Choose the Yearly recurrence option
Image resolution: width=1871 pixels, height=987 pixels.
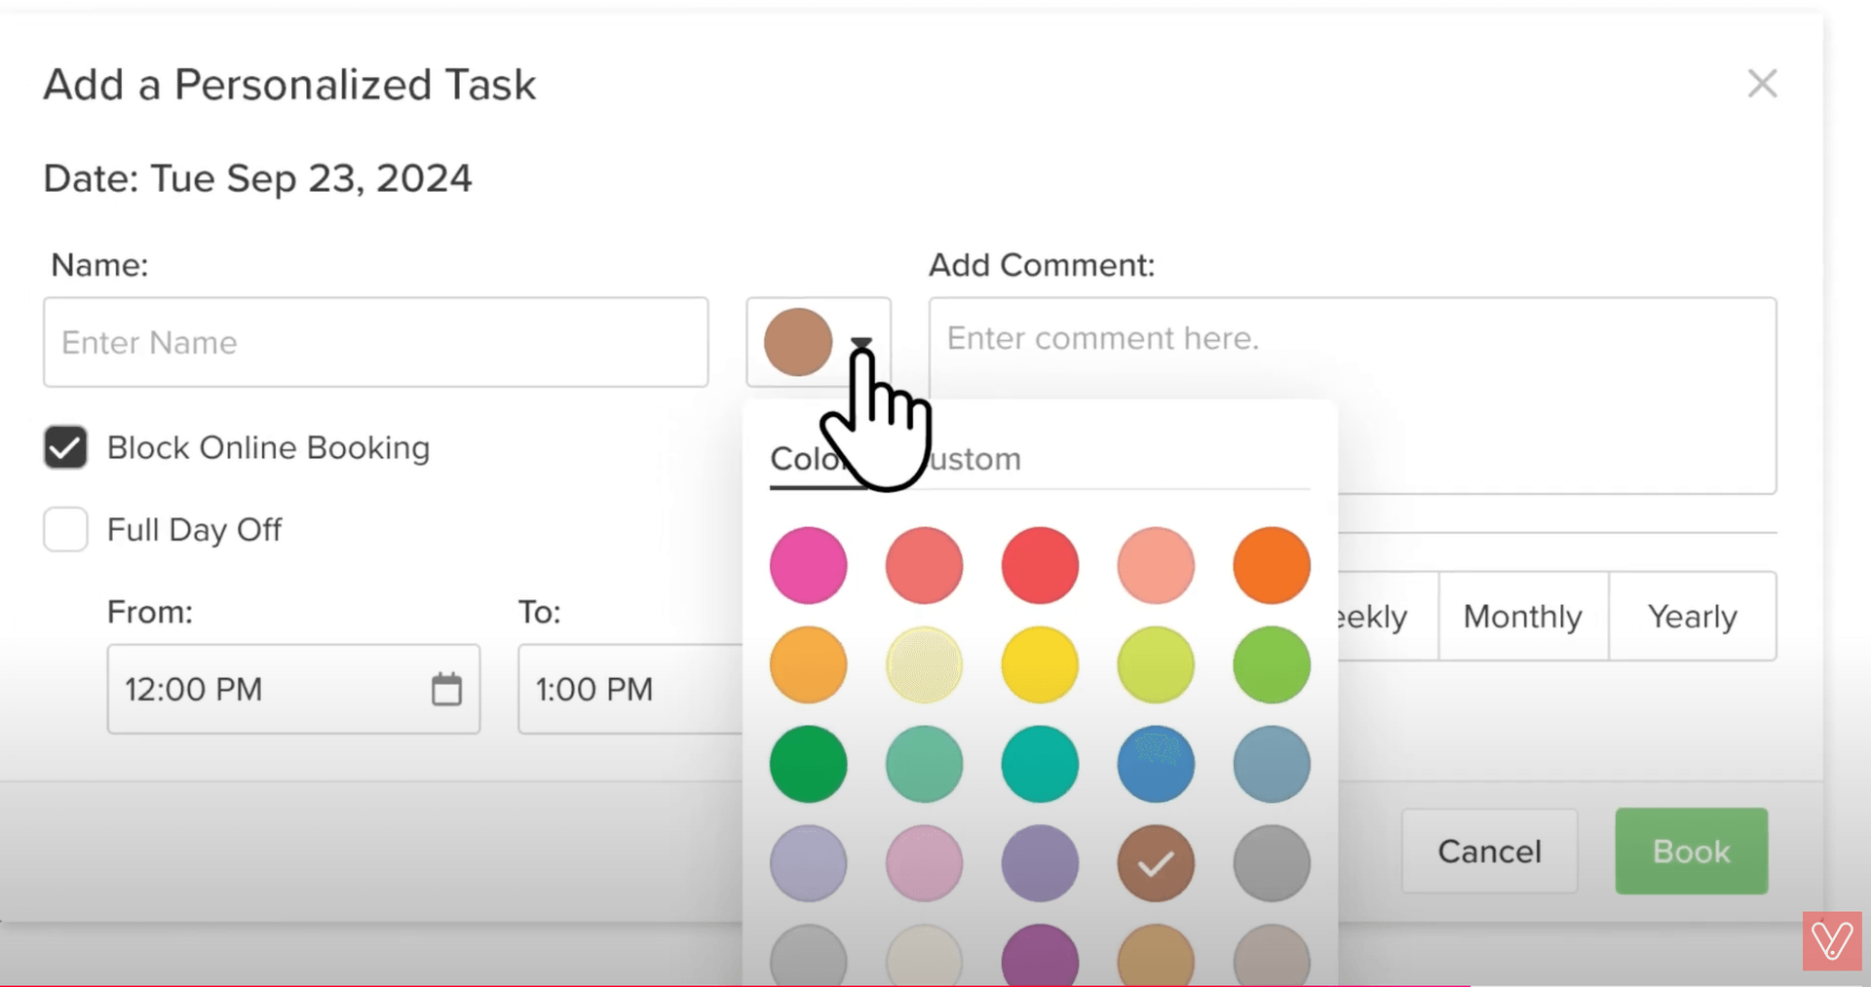(x=1693, y=616)
